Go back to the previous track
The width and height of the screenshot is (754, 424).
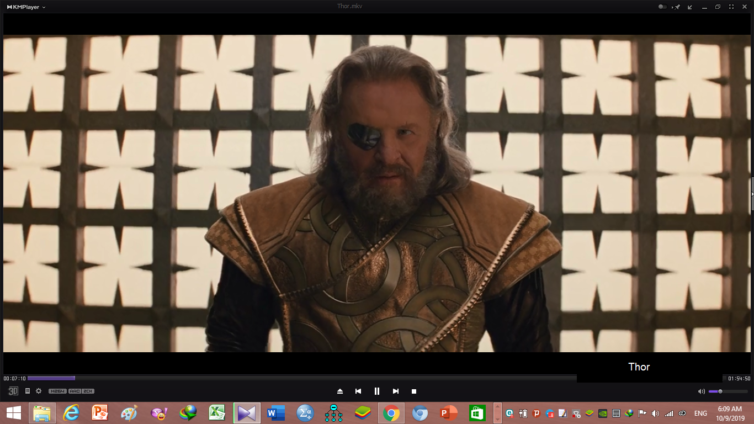(358, 391)
